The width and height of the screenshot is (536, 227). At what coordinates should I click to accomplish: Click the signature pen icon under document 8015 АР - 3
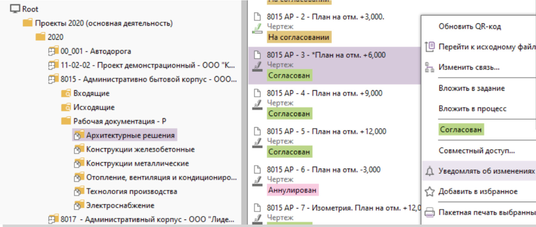coord(257,66)
